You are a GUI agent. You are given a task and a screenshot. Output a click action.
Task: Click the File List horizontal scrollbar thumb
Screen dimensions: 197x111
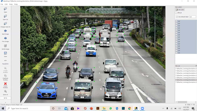coord(182,102)
